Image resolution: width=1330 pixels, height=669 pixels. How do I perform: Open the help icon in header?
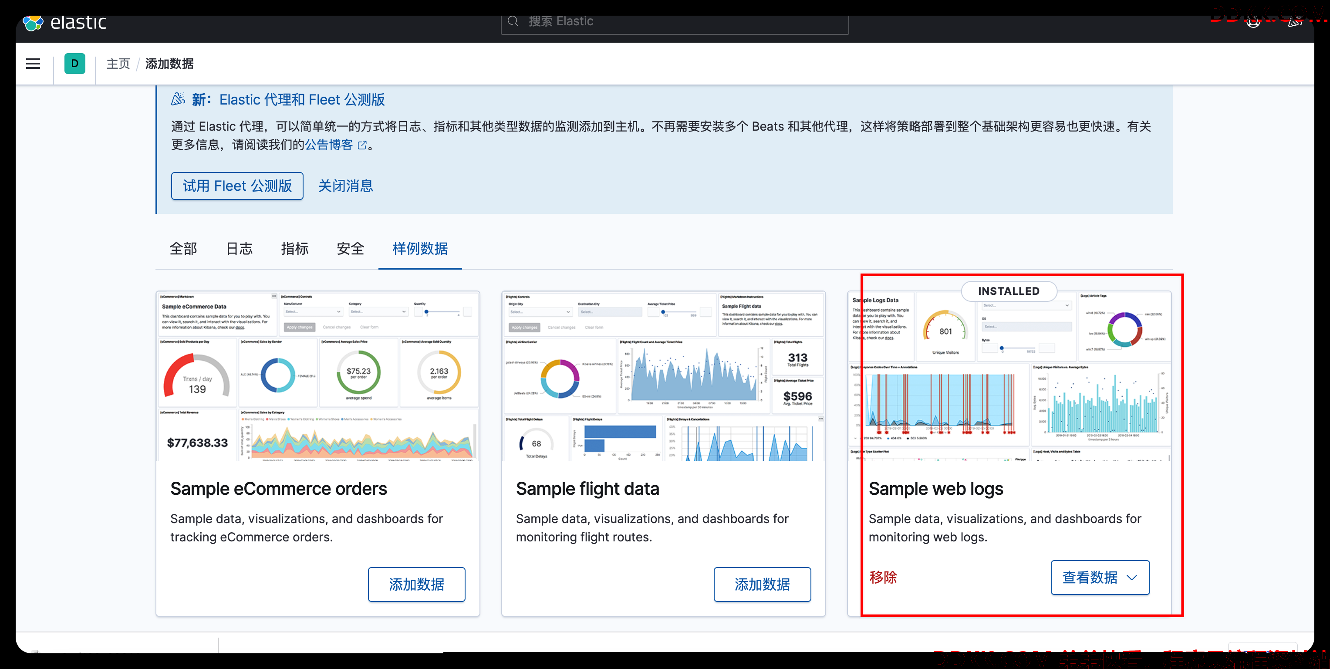pos(1253,21)
